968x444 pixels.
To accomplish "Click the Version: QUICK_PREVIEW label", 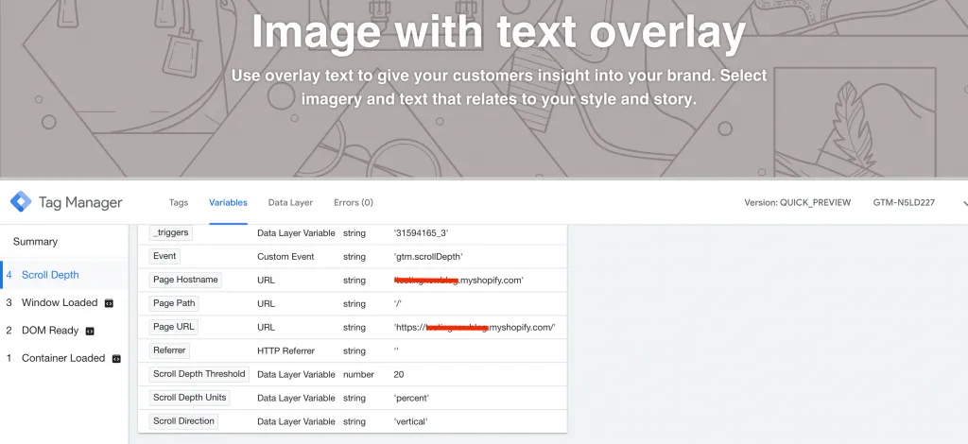I will [x=798, y=202].
